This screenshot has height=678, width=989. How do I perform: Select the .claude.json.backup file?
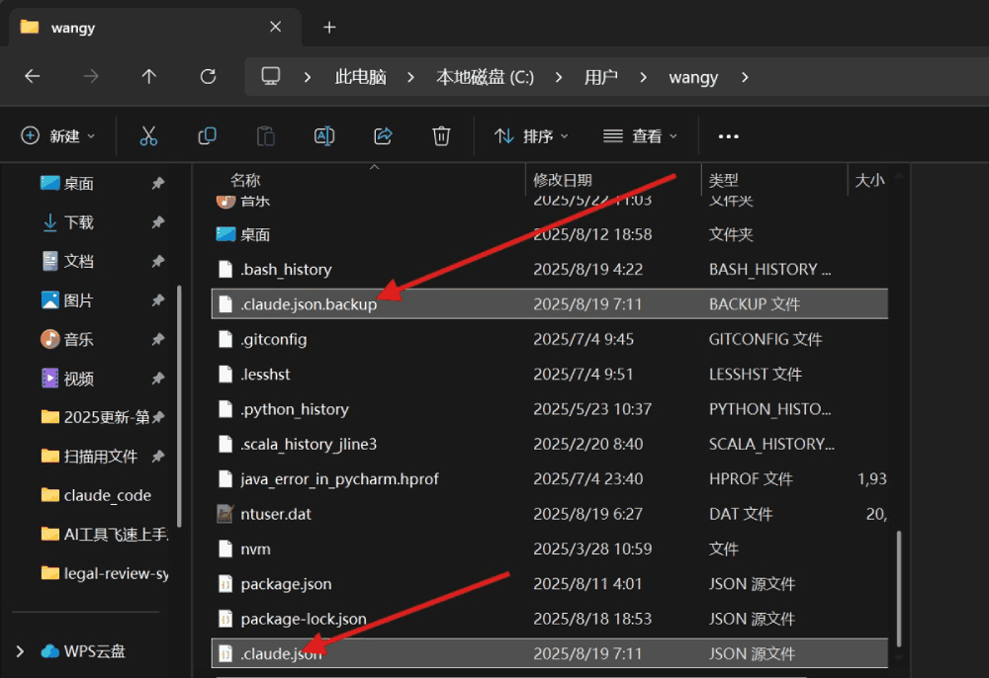pyautogui.click(x=309, y=304)
